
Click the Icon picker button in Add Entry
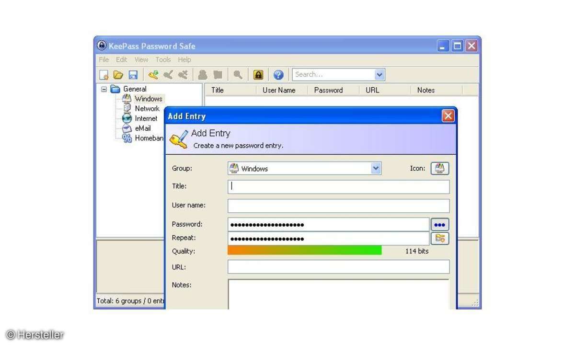coord(440,169)
